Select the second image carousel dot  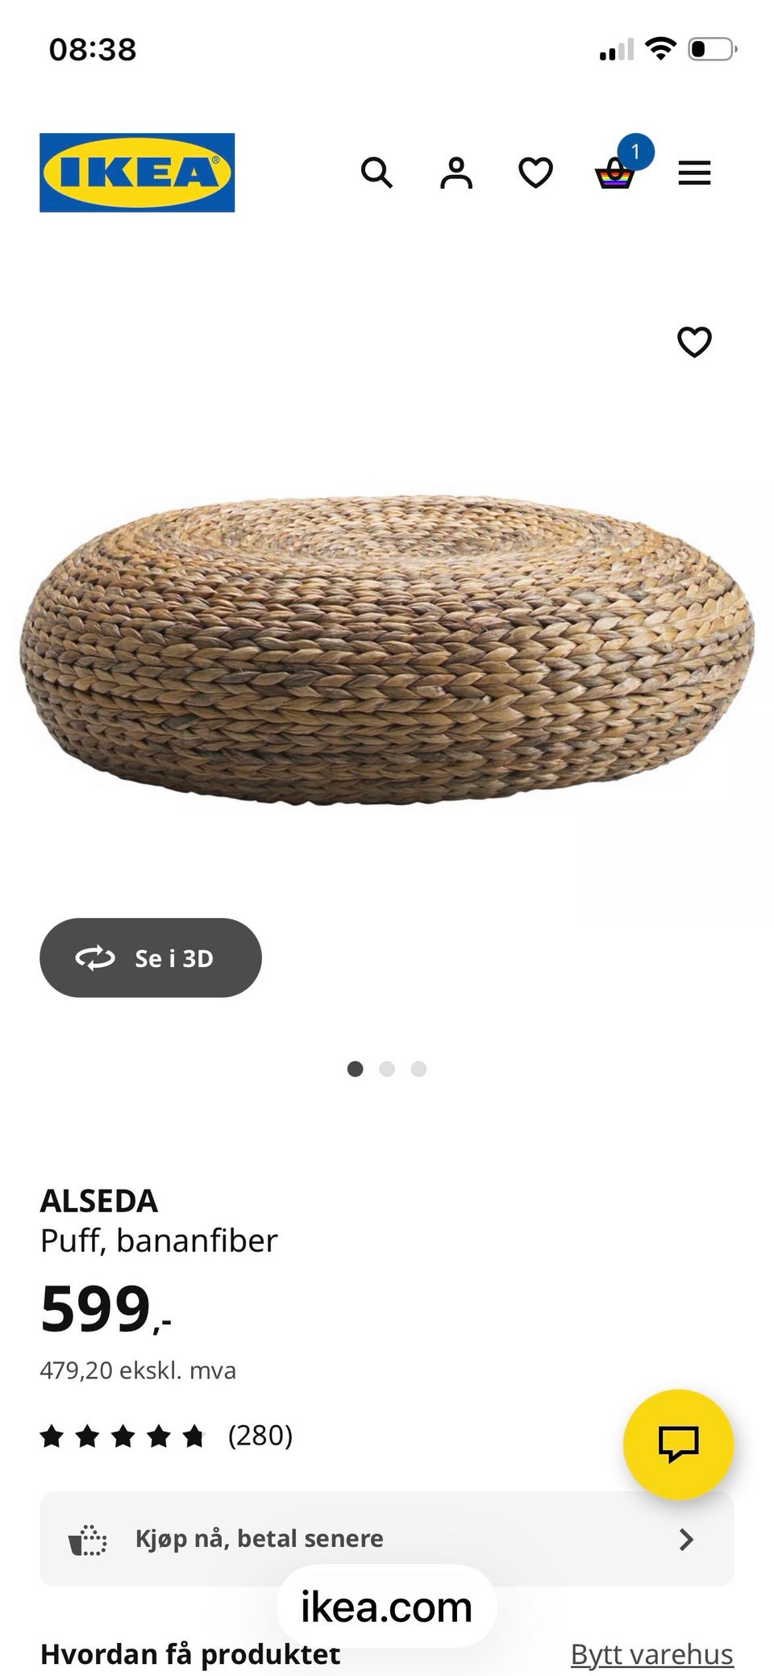point(387,1069)
